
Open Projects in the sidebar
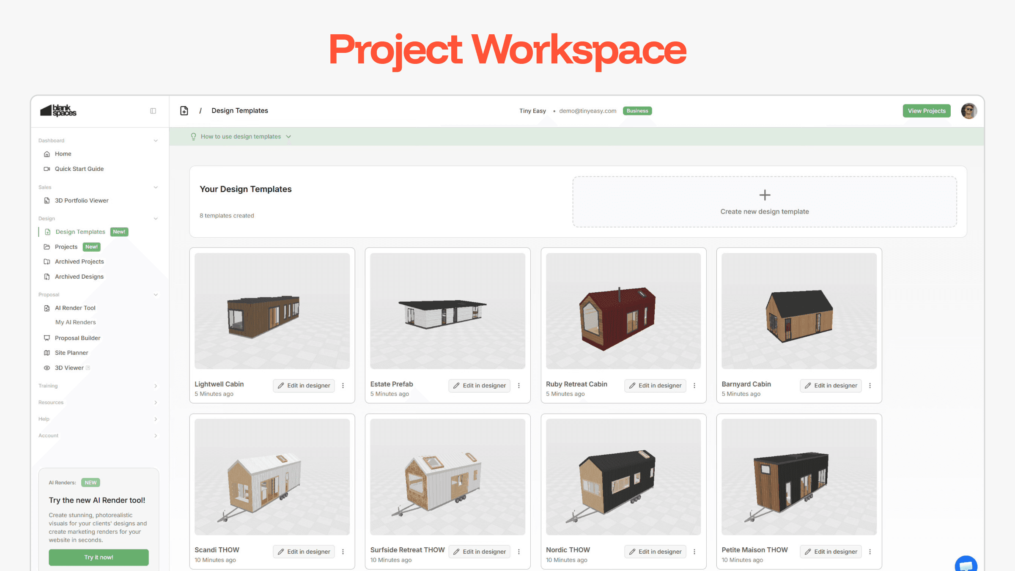click(x=66, y=247)
